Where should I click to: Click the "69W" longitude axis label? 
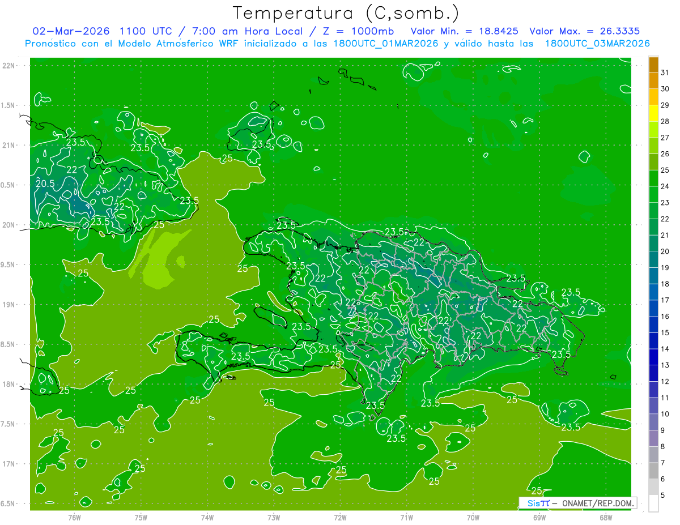539,517
